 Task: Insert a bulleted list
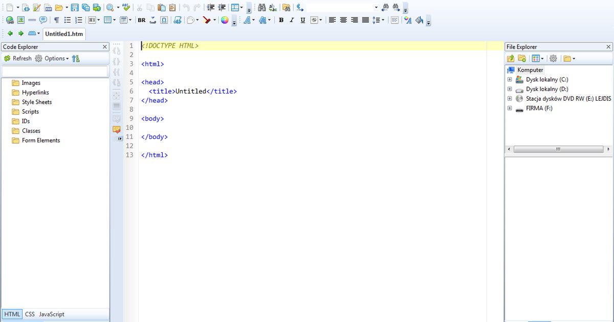coord(68,20)
